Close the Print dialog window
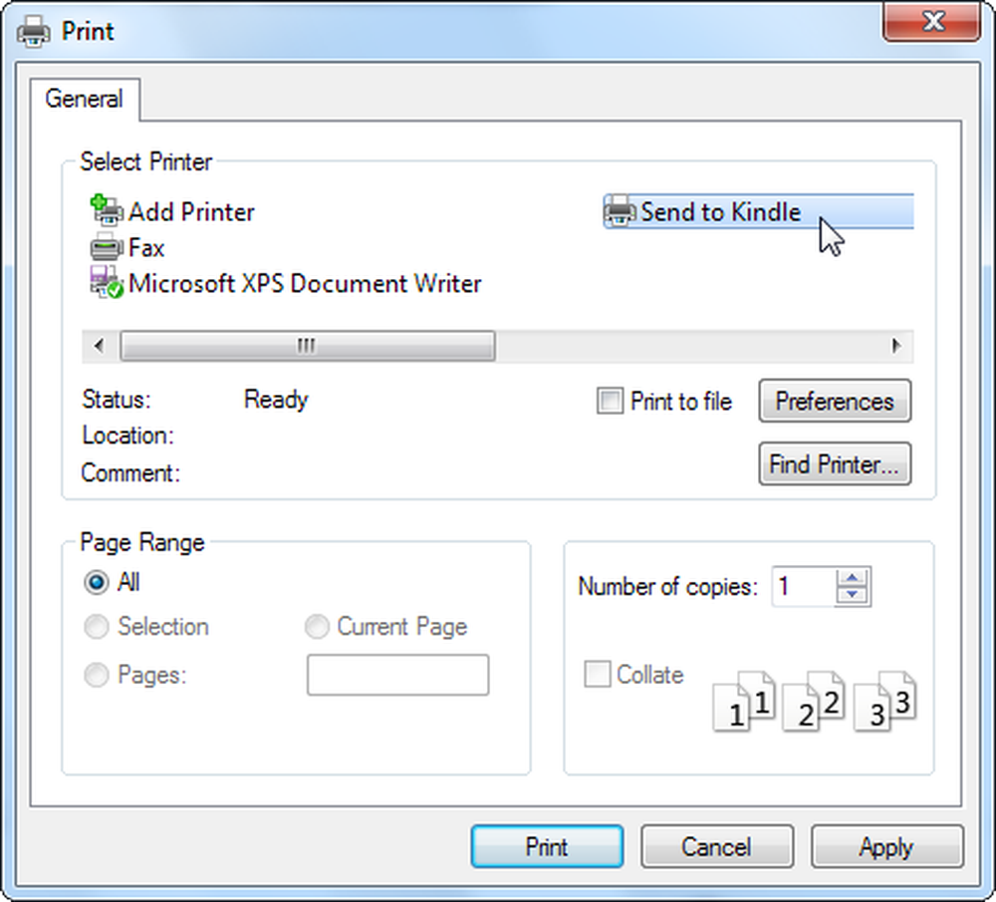Viewport: 996px width, 902px height. click(931, 22)
